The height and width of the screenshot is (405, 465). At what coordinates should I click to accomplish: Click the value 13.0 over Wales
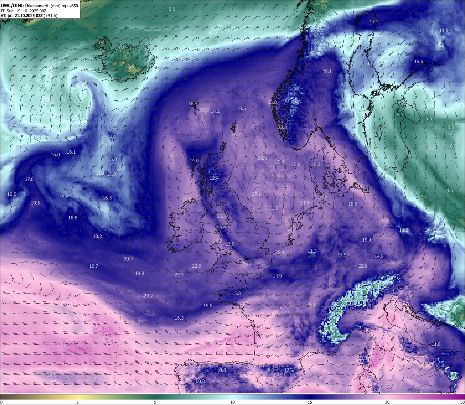coord(230,244)
